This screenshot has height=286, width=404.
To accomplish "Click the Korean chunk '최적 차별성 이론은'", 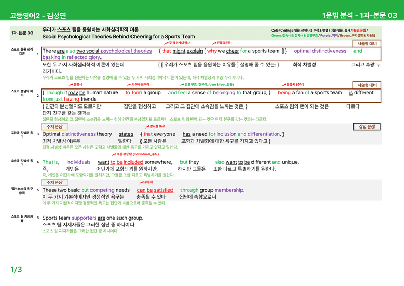I will click(x=62, y=141).
